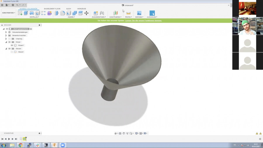This screenshot has height=148, width=263.
Task: Select the Revolve tool icon
Action: coord(32,13)
